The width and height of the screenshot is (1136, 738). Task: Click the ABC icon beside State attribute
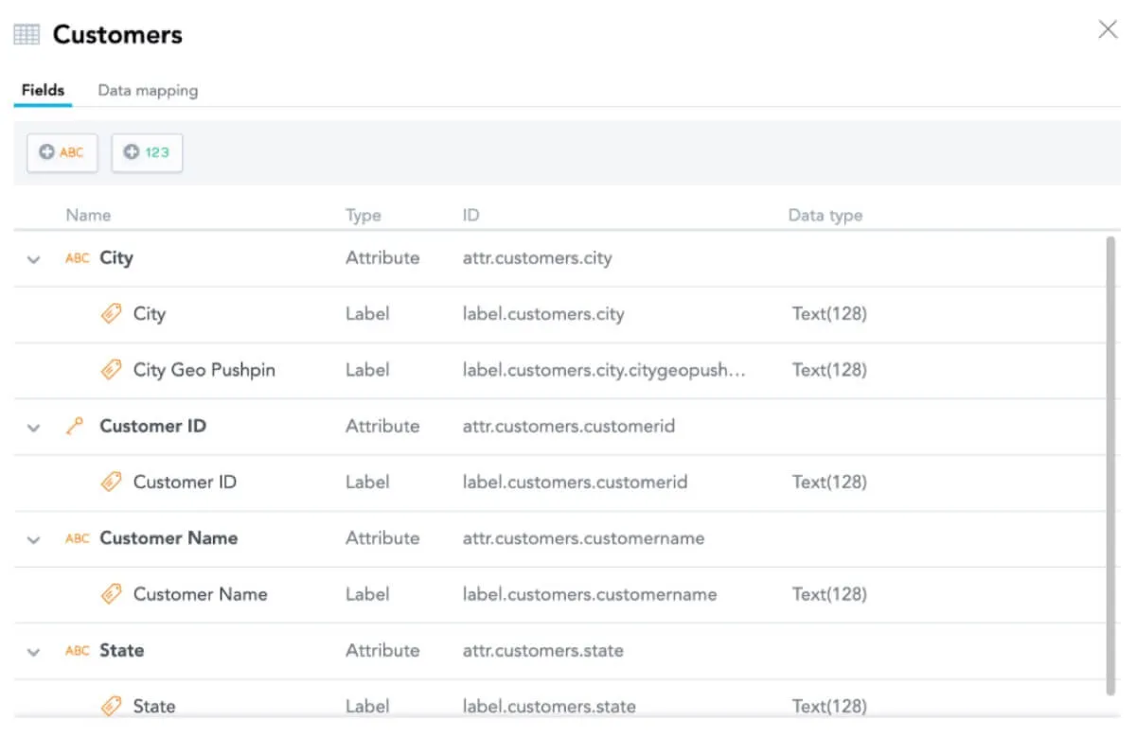77,651
